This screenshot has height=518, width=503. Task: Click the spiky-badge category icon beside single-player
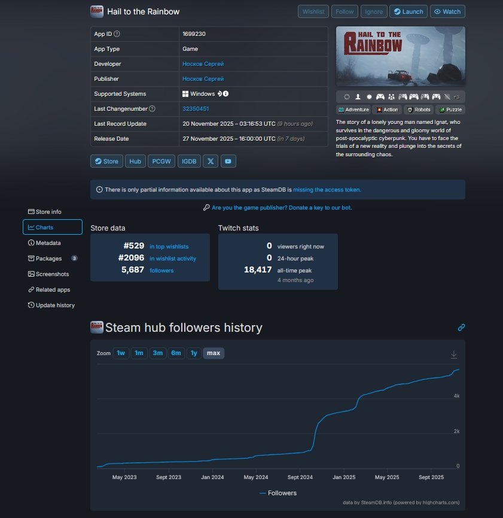pos(369,97)
